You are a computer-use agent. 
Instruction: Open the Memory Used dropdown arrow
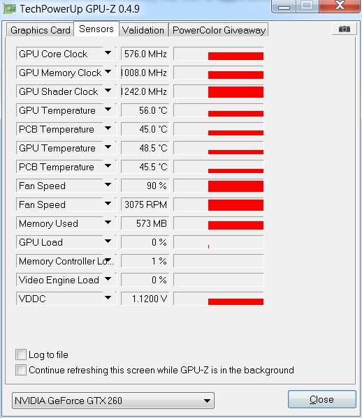(x=108, y=223)
